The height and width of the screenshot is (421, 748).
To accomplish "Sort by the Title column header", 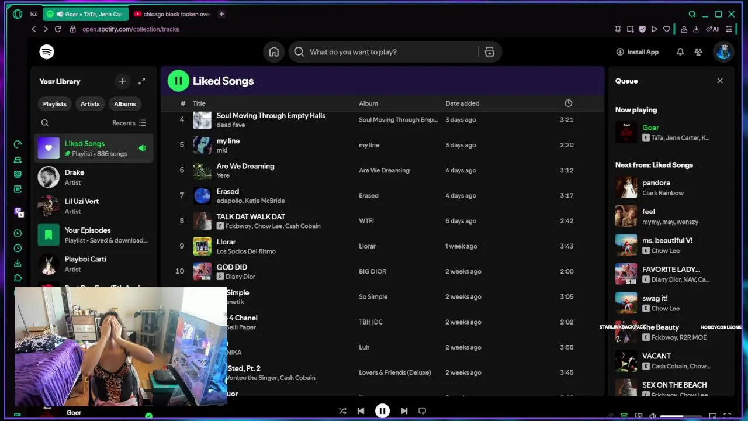I will (x=199, y=103).
